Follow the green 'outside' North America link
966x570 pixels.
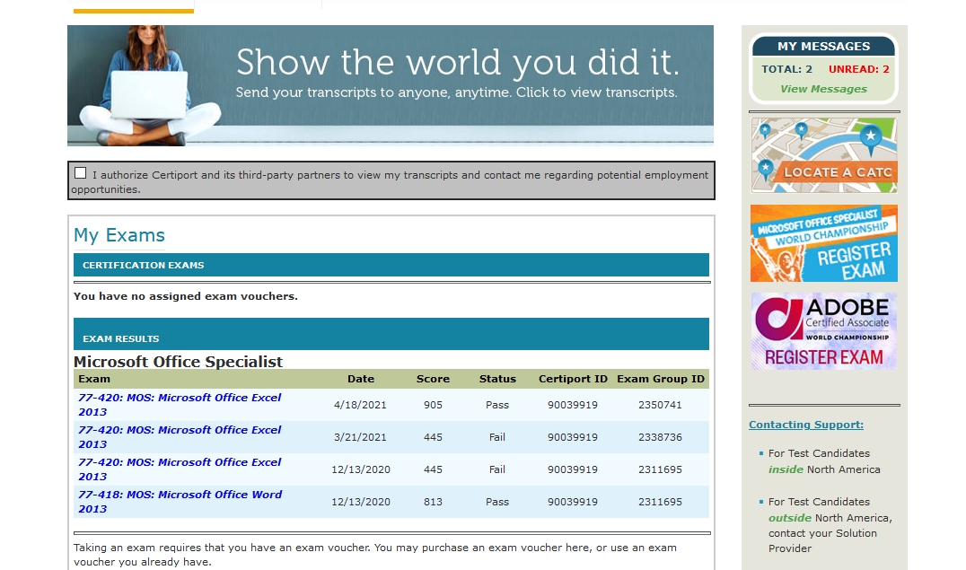[x=789, y=518]
